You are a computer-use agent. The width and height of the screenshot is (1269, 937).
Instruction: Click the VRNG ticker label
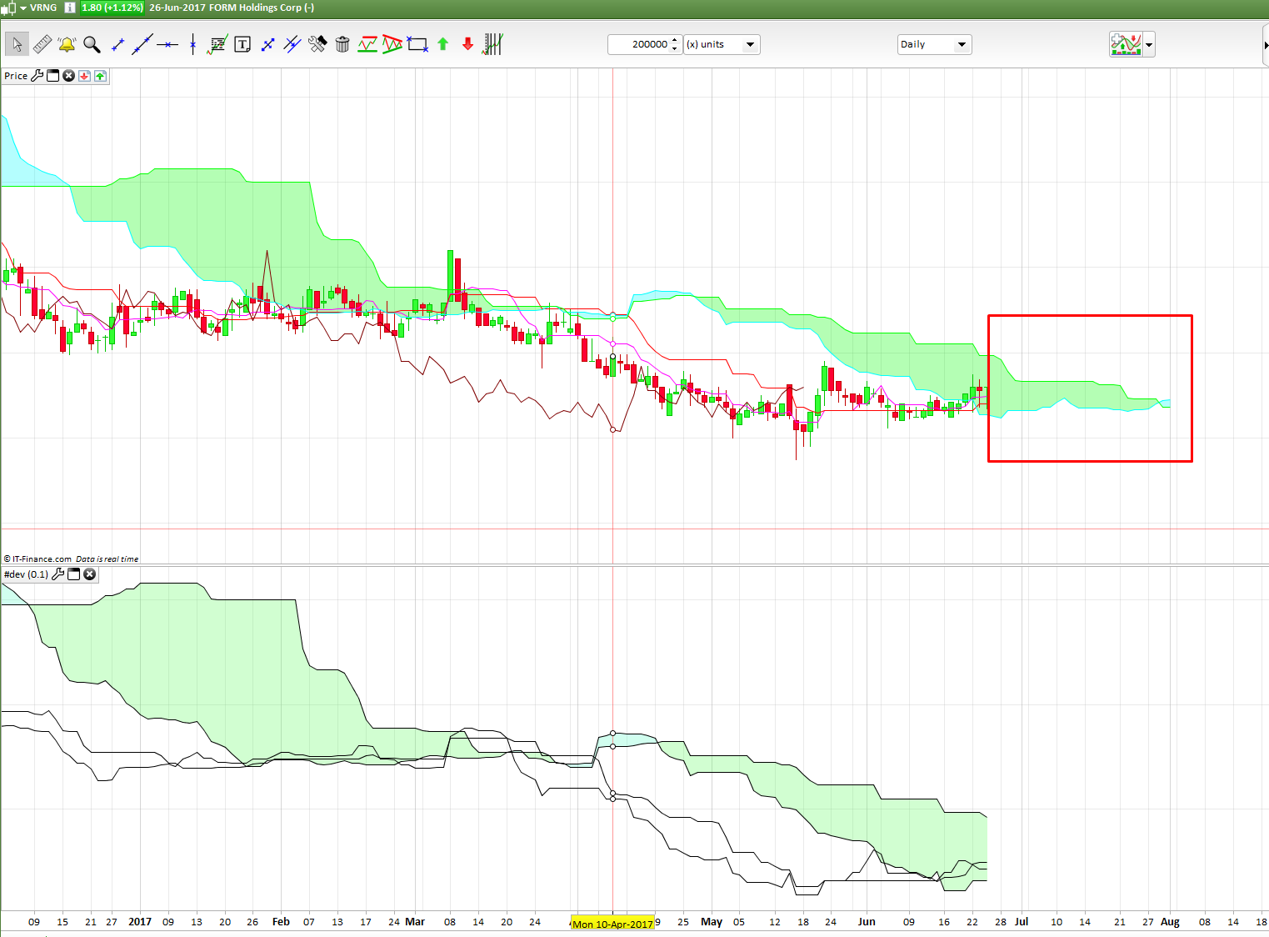[44, 8]
